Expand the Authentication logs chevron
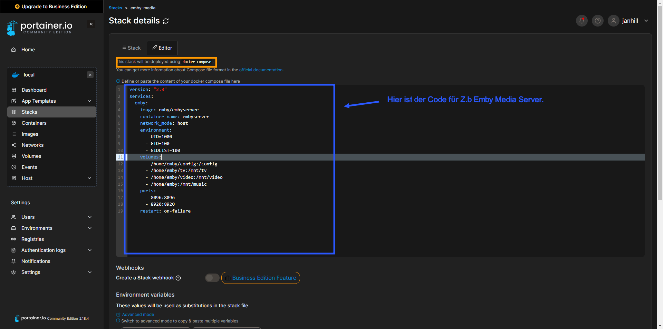The width and height of the screenshot is (663, 329). 90,250
